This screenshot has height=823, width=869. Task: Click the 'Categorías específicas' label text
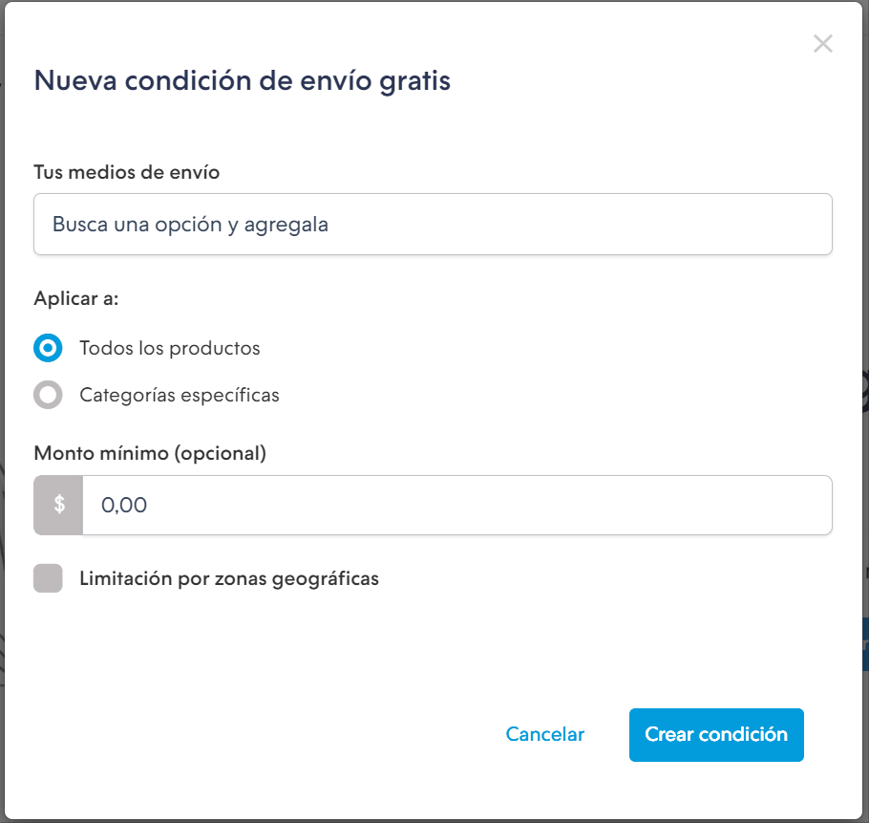[179, 395]
